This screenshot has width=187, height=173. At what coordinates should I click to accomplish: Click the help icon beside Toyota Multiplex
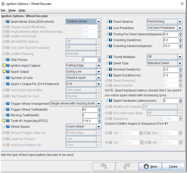110,57
